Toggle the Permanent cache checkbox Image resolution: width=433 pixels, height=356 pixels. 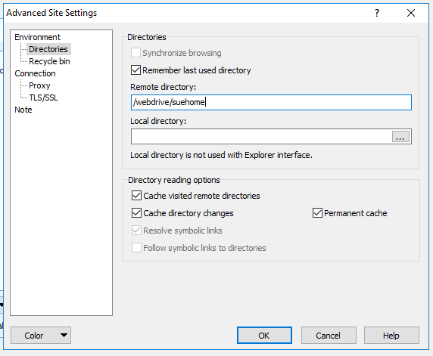[317, 213]
